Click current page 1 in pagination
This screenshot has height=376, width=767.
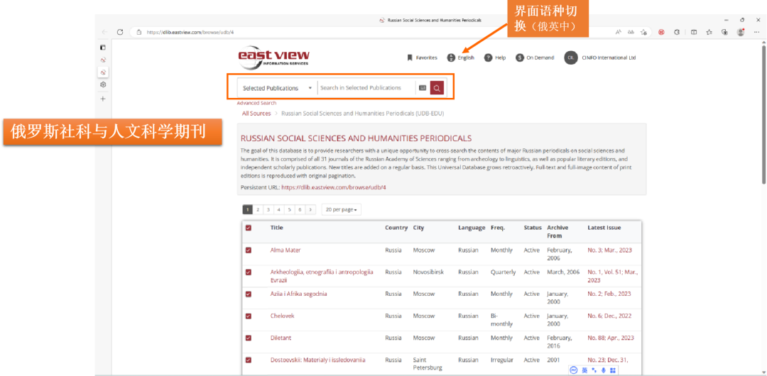coord(248,210)
